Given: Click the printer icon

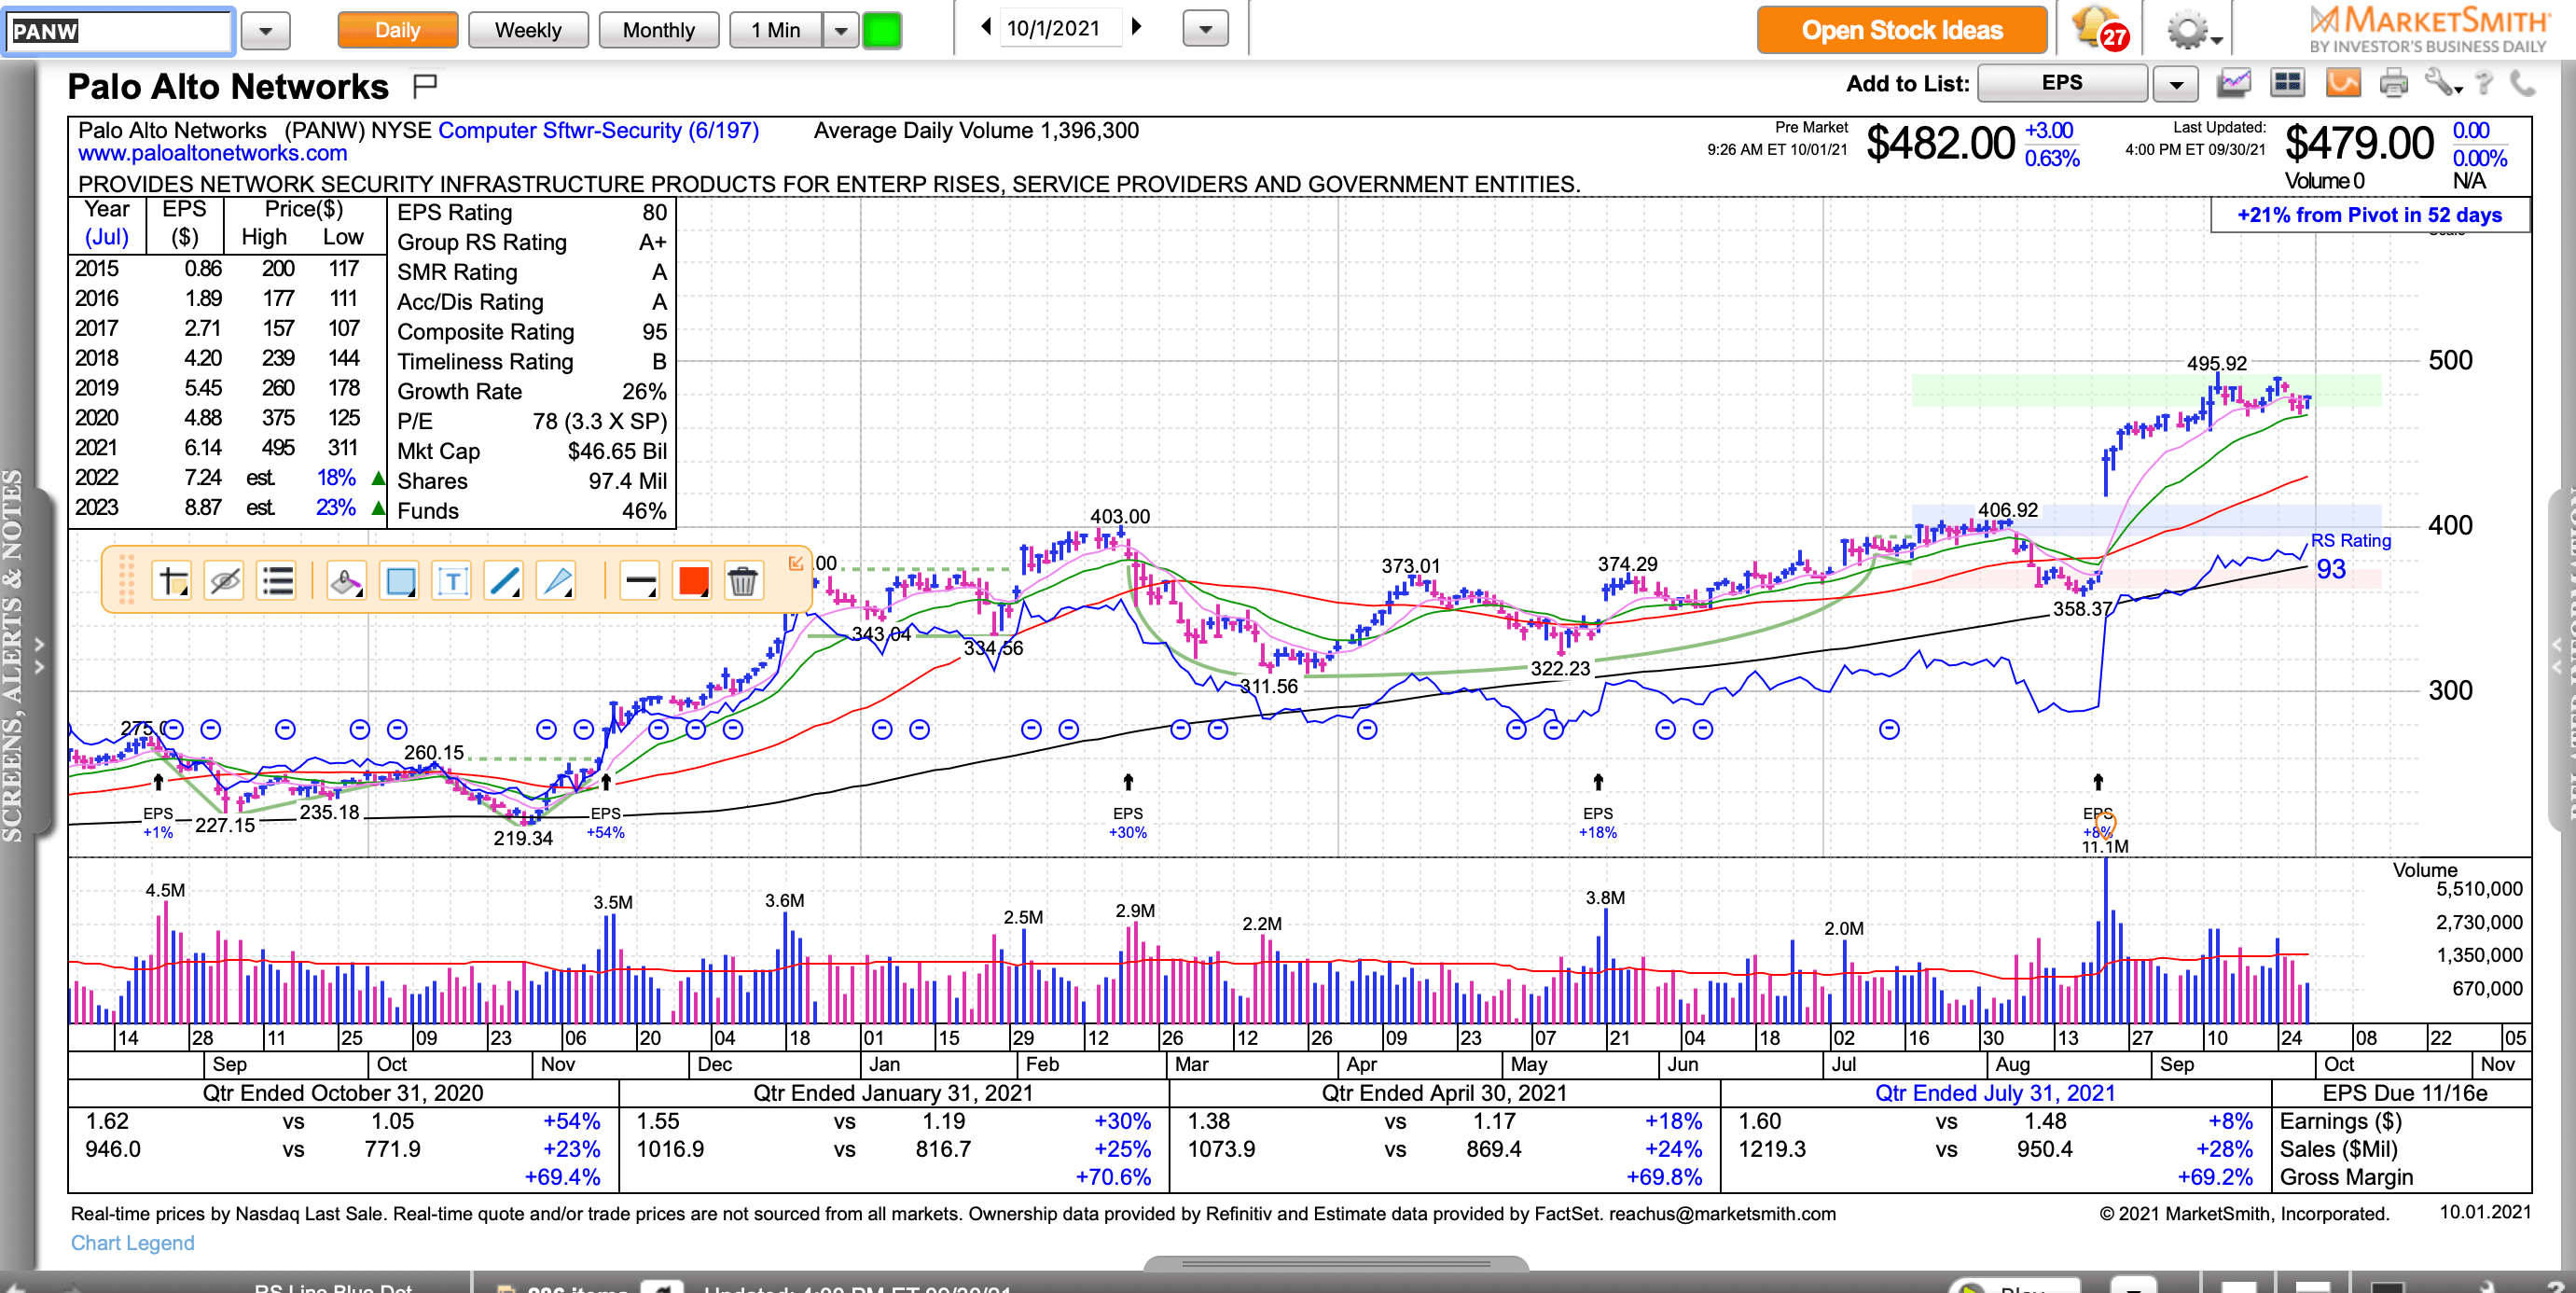Looking at the screenshot, I should coord(2393,84).
